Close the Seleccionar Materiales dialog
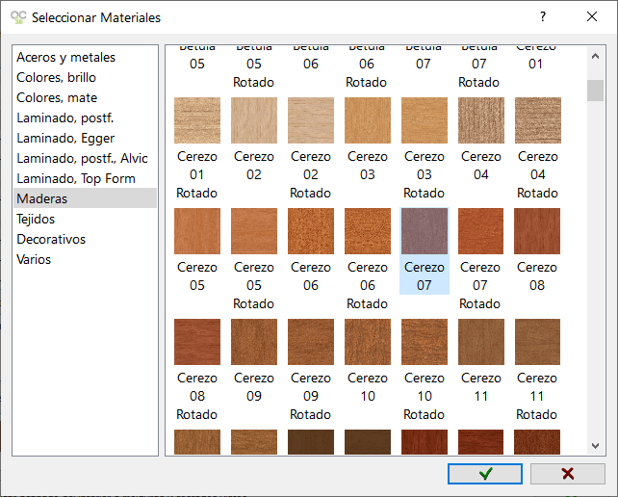This screenshot has height=497, width=618. tap(592, 16)
